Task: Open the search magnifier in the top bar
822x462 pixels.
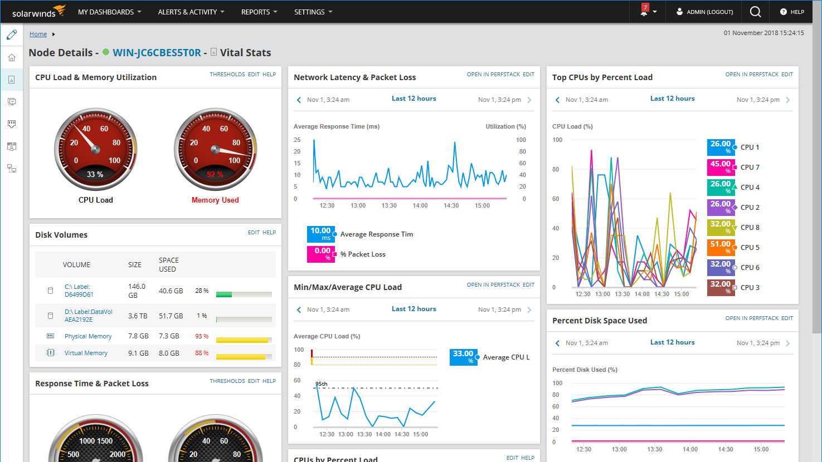Action: (755, 12)
